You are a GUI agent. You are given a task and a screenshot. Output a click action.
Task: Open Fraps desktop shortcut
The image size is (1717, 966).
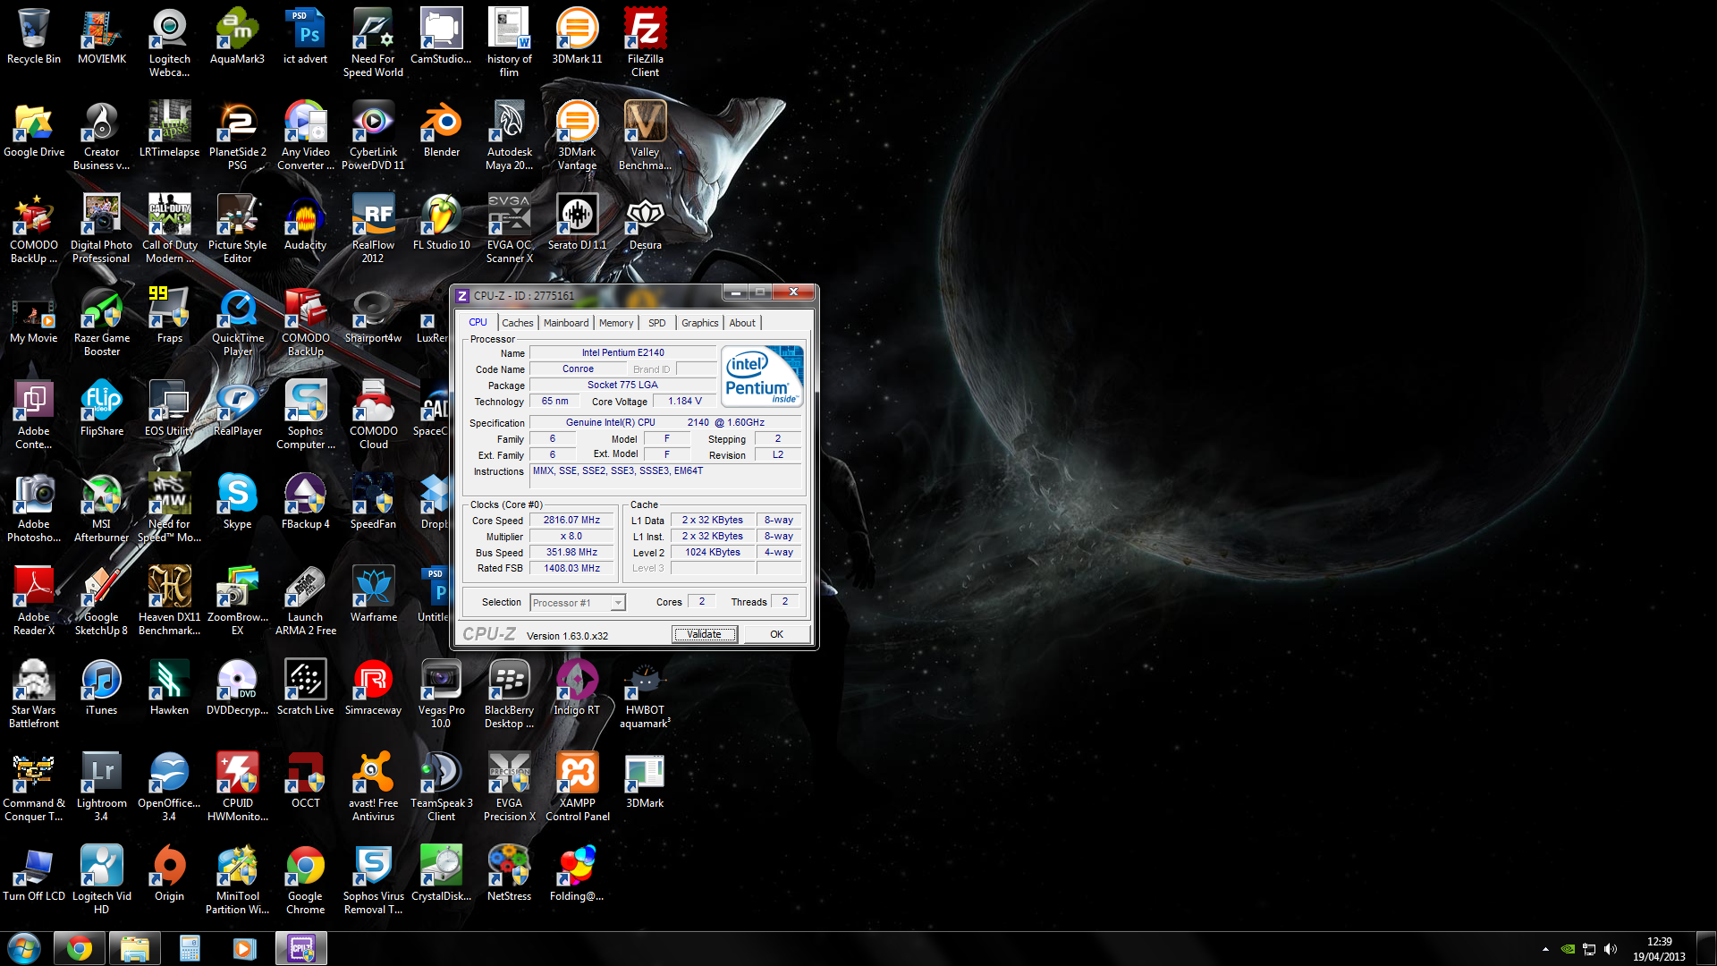(x=170, y=315)
